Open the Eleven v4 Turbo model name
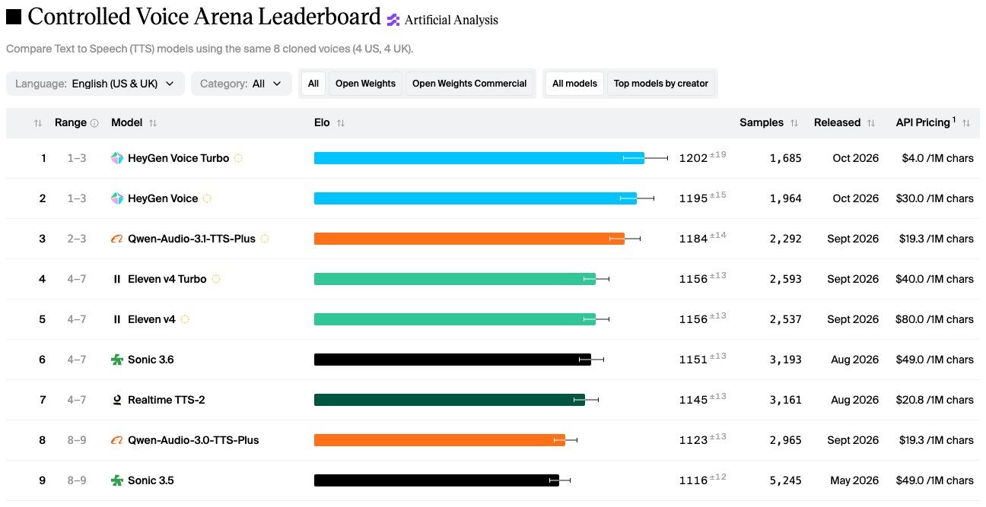This screenshot has width=986, height=507. (167, 279)
